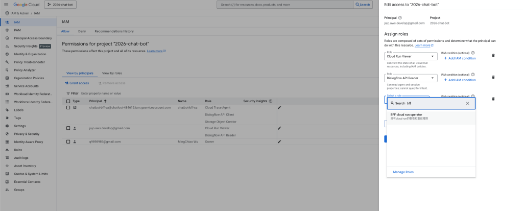Viewport: 523px width, 211px height.
Task: Open Roles in the sidebar
Action: point(18,150)
